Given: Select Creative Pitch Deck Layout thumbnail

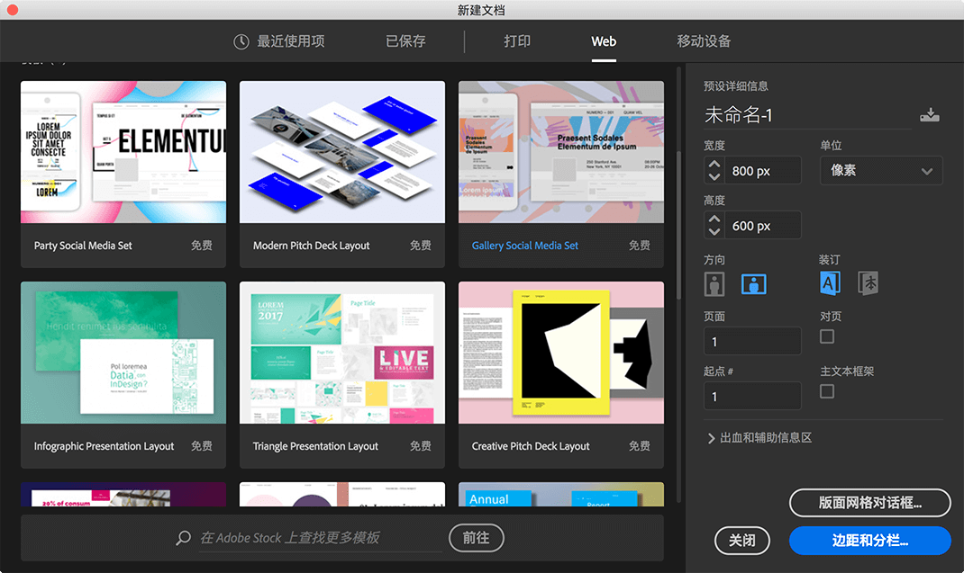Looking at the screenshot, I should [x=561, y=353].
